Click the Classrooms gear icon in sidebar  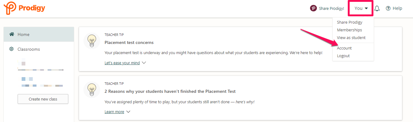pos(12,49)
